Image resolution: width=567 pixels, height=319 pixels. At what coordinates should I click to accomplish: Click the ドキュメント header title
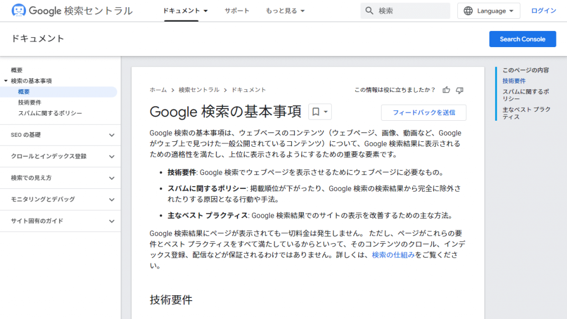point(38,38)
